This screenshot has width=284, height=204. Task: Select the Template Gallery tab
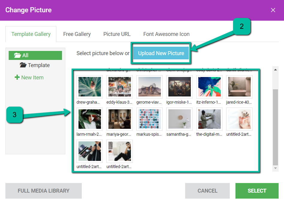pos(31,34)
